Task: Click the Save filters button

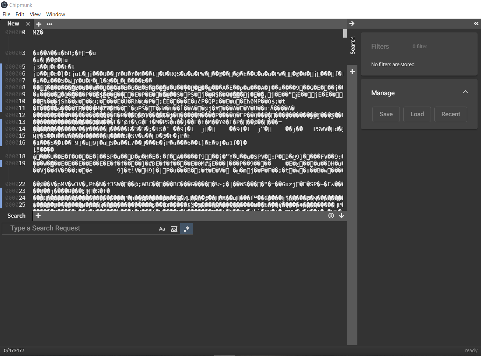Action: point(386,114)
